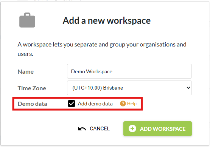Click the 'Add demo data' checkbox label
The height and width of the screenshot is (147, 210).
95,104
